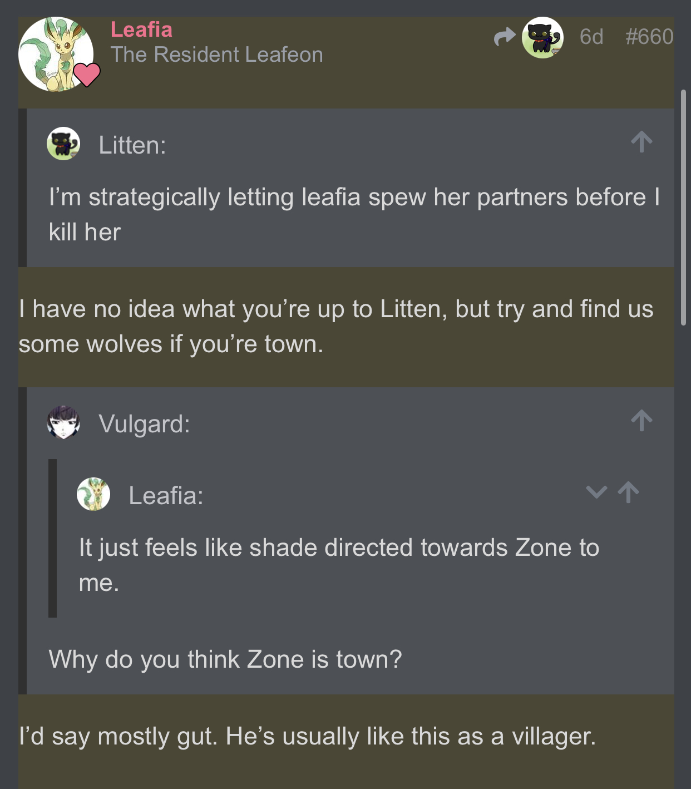Click the 6d post timestamp

pos(591,37)
